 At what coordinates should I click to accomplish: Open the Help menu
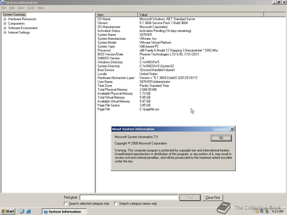point(40,8)
